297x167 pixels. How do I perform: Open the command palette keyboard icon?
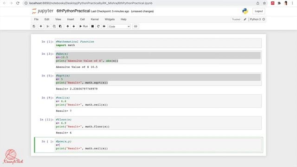click(x=136, y=26)
